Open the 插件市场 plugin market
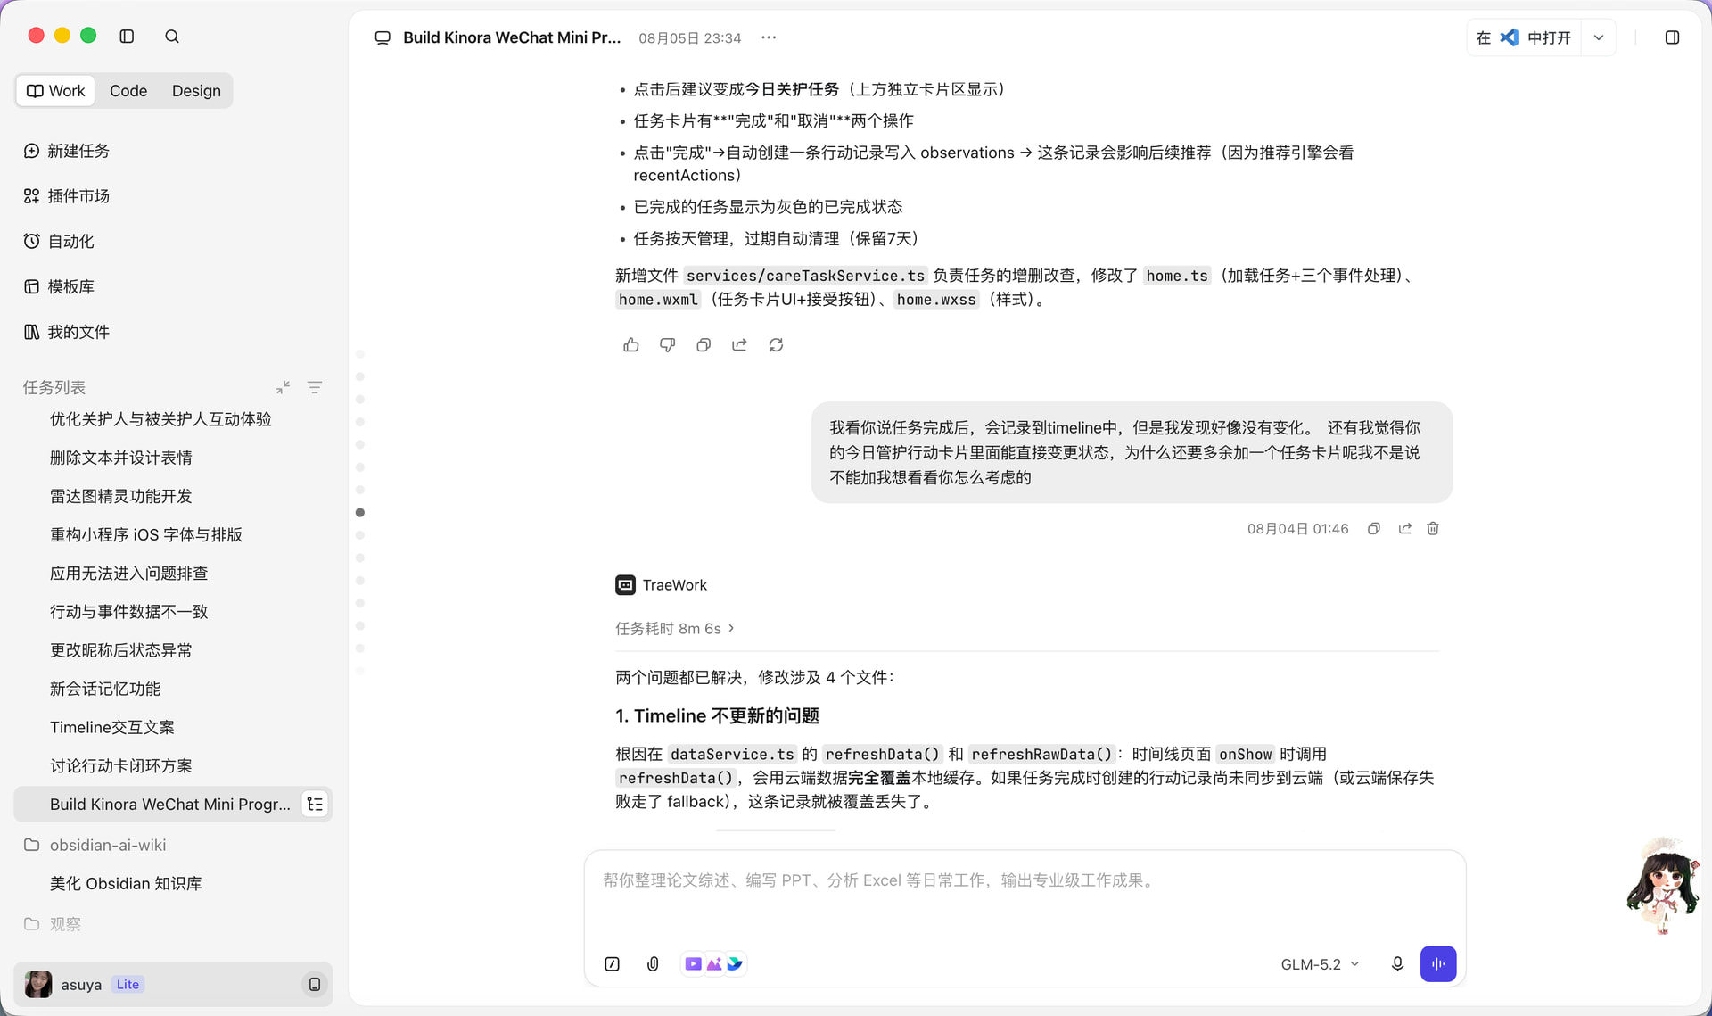1712x1016 pixels. (x=67, y=196)
